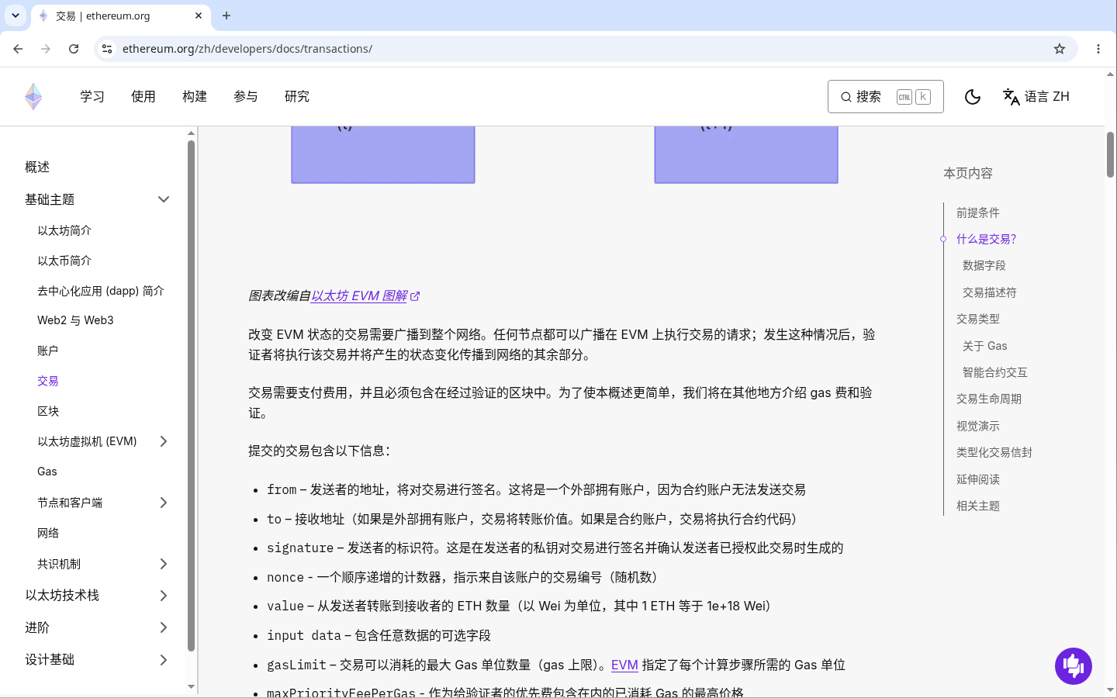Expand the 以太坊技术栈 sidebar section
The height and width of the screenshot is (698, 1117).
coord(164,596)
